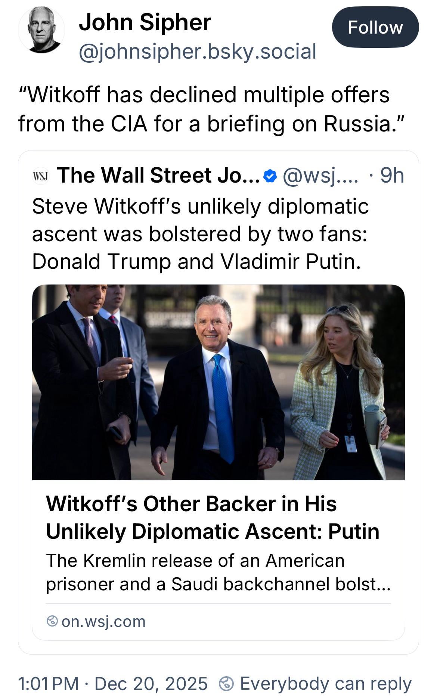
Task: Open the on.wsj.com link
Action: (103, 622)
